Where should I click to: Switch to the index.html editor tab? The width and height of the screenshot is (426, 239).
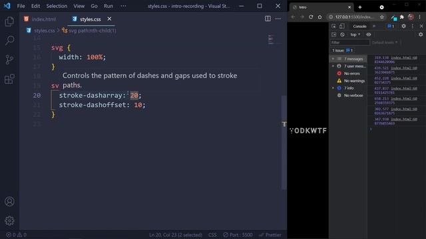coord(40,19)
